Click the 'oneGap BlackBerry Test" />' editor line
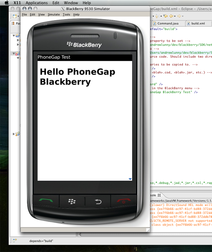Screen dimensions: 212x252 click(x=173, y=92)
